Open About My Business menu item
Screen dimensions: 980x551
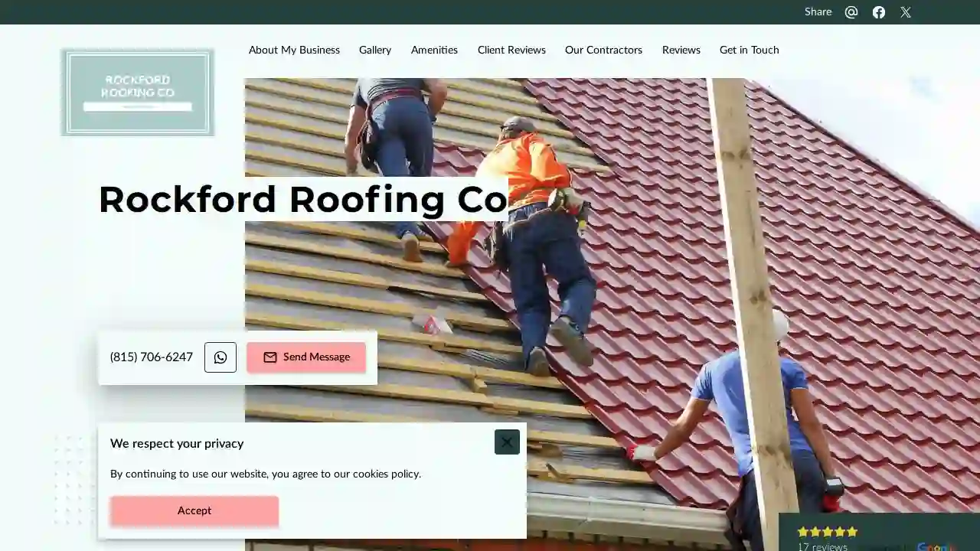pos(294,50)
